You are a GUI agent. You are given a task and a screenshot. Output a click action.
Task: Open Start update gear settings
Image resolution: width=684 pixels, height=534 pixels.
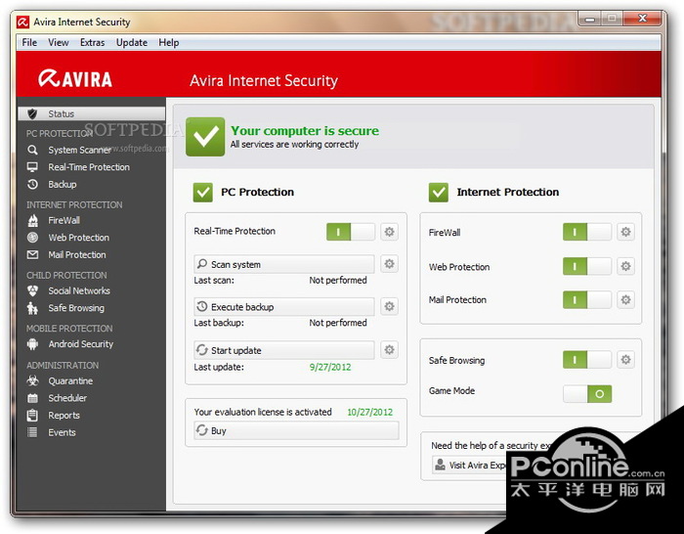tap(389, 350)
